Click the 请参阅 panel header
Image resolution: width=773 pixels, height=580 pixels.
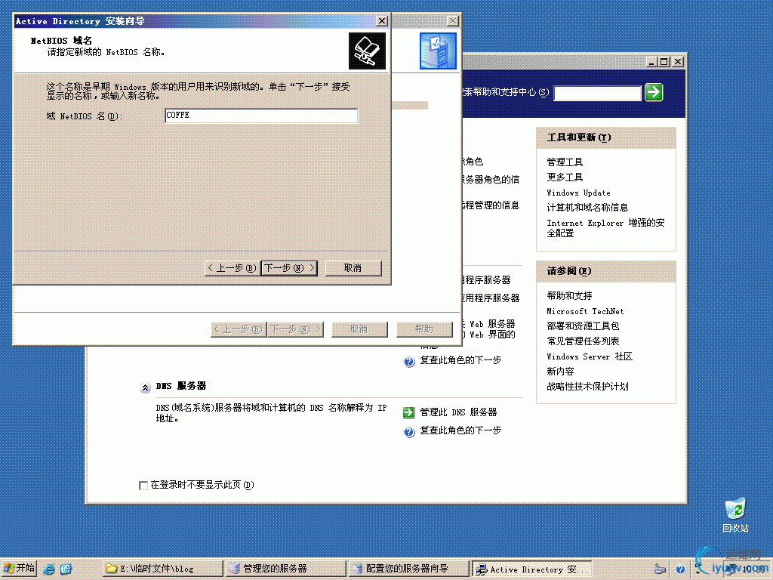click(x=606, y=271)
